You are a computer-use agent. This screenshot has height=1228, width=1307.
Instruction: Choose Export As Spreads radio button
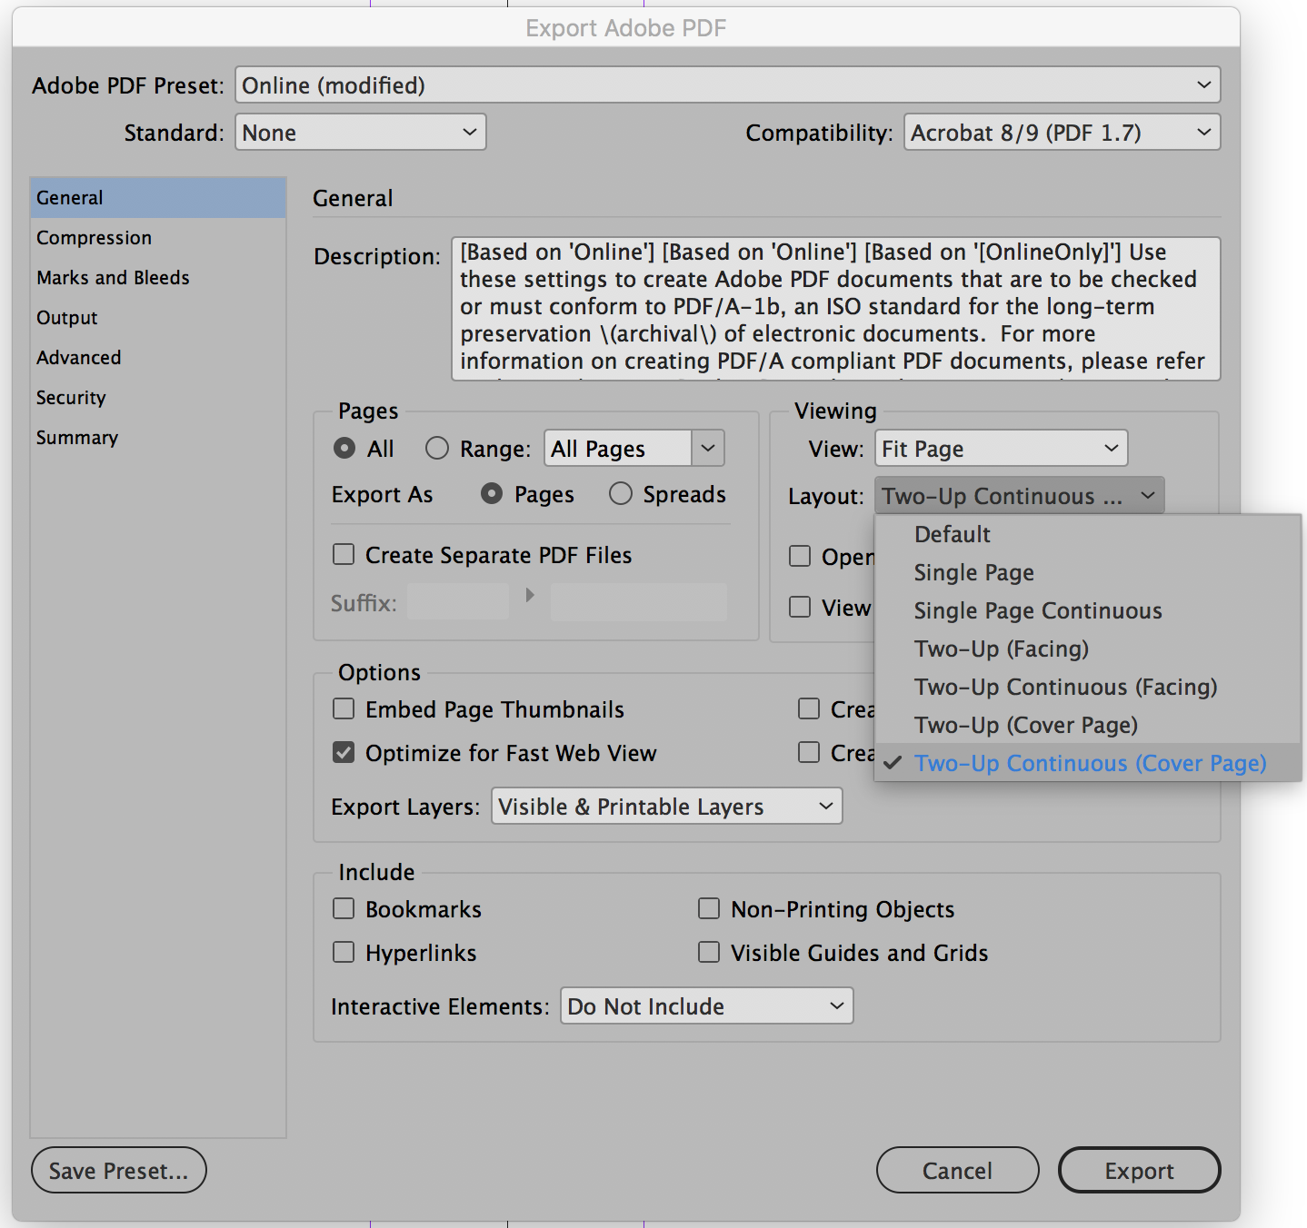(x=621, y=494)
